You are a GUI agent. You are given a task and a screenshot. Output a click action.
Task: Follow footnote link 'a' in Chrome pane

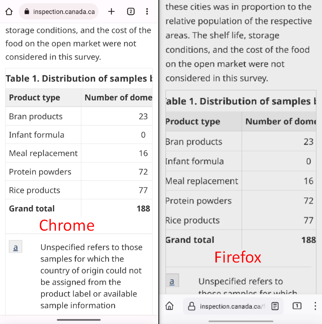coord(16,247)
